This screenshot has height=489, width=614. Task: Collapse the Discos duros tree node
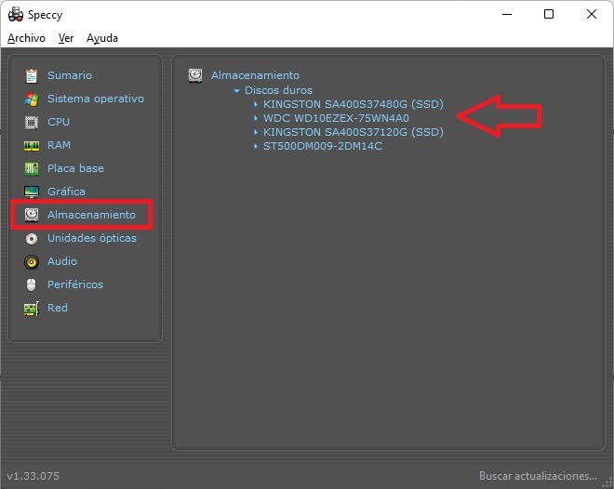pyautogui.click(x=236, y=90)
